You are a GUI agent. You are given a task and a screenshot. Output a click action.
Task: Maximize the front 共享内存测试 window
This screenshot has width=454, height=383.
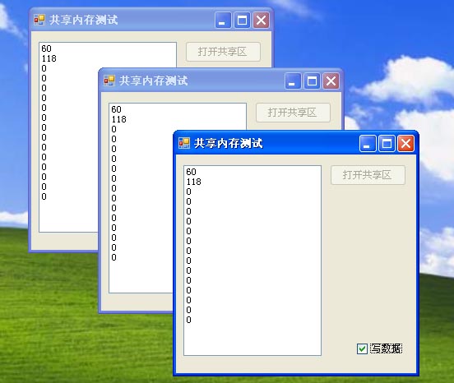pos(387,144)
